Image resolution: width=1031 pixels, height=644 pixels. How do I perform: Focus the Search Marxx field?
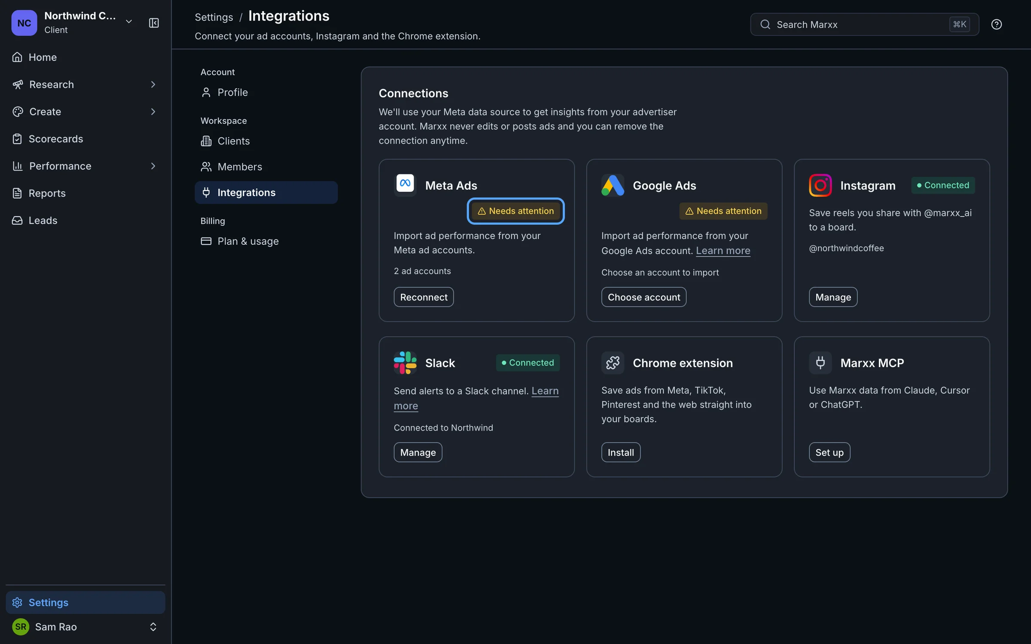[x=864, y=24]
